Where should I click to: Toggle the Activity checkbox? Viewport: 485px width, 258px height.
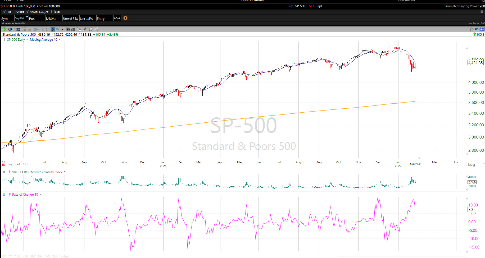(x=27, y=12)
